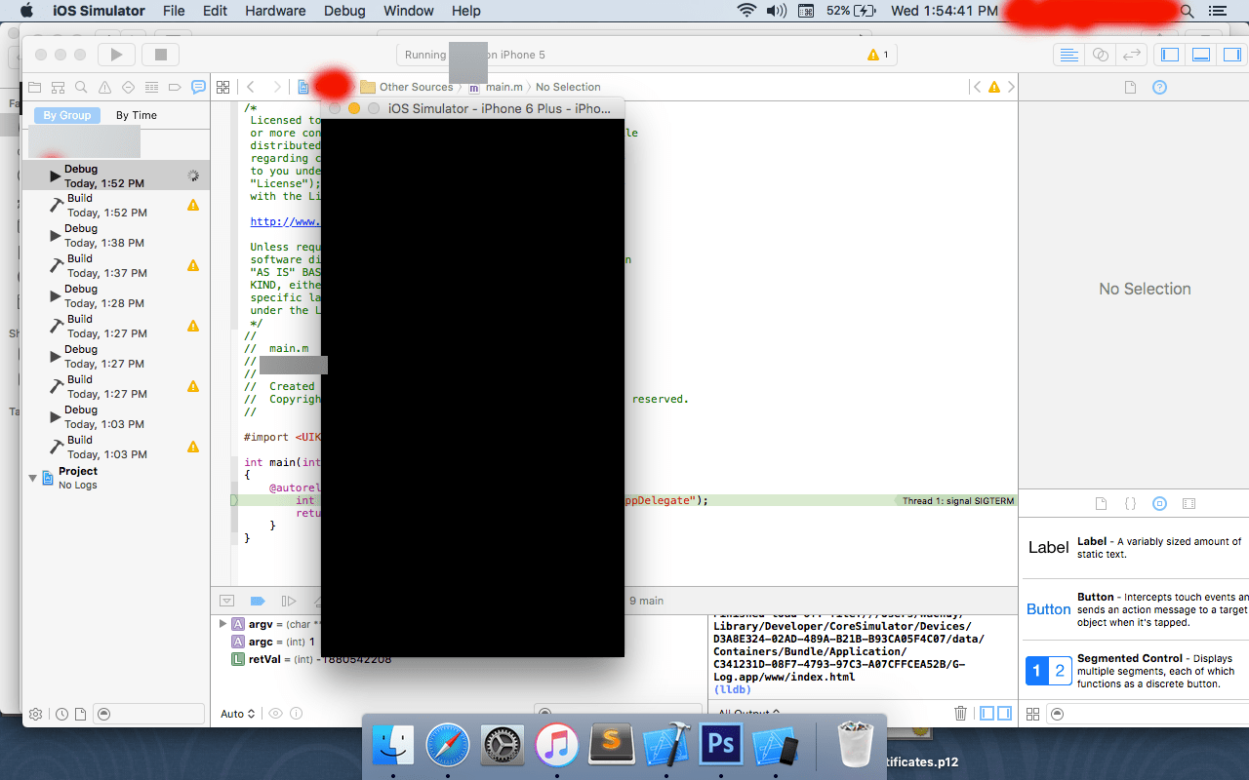
Task: Open the Test navigator diamond icon
Action: click(x=128, y=87)
